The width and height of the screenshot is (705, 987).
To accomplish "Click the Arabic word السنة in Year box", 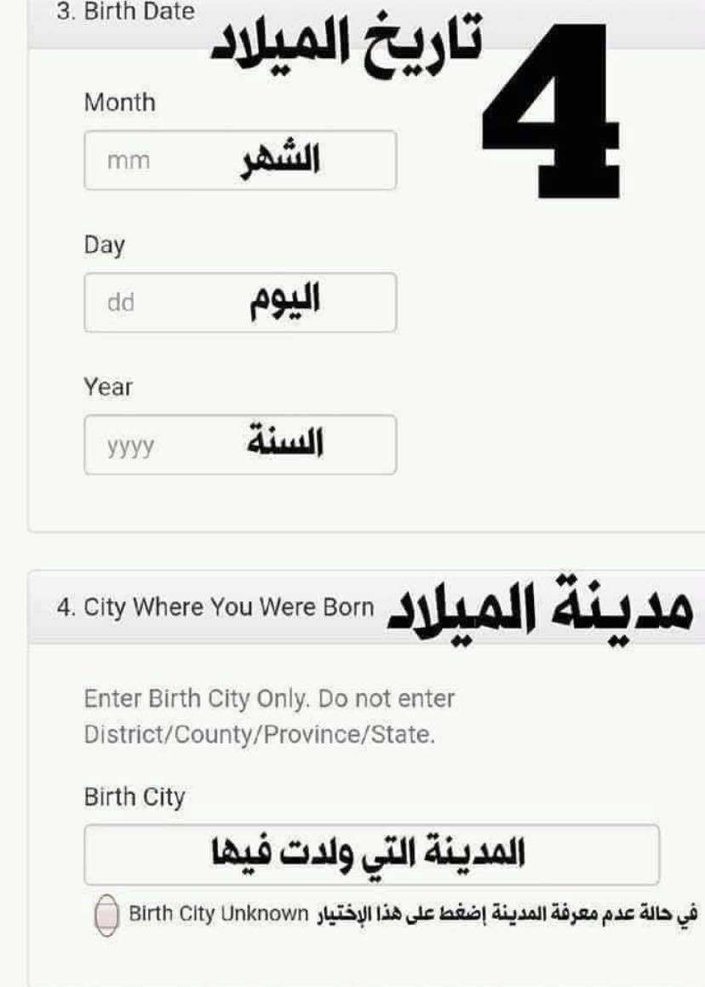I will coord(285,440).
